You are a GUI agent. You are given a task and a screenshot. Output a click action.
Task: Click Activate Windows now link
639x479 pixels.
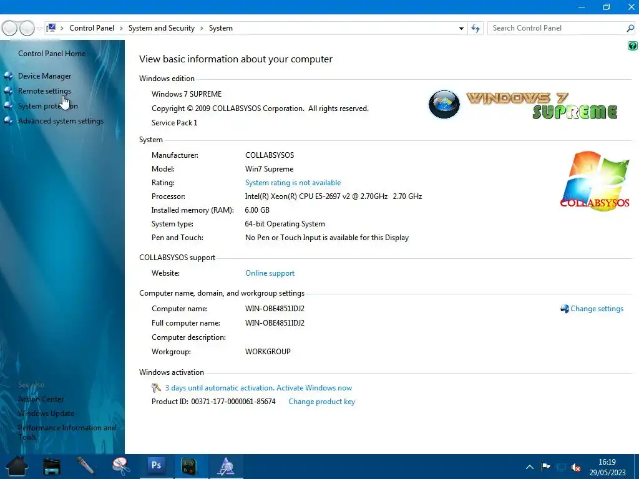tap(315, 388)
